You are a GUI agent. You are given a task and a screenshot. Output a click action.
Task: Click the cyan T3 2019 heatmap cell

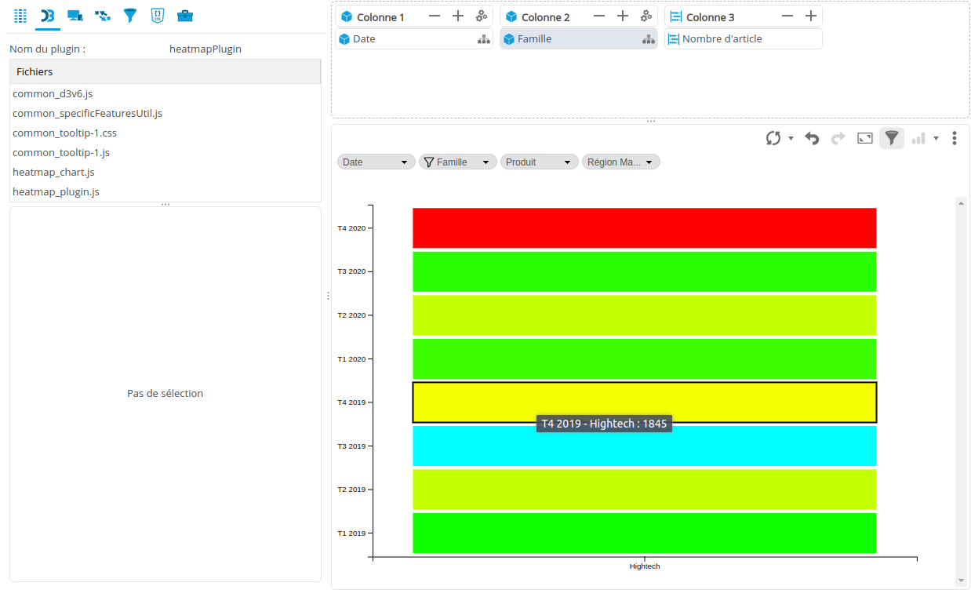[x=644, y=446]
